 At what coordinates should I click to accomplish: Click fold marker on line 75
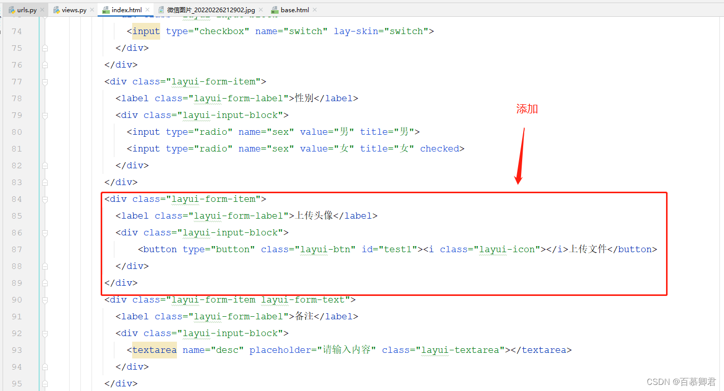click(45, 48)
